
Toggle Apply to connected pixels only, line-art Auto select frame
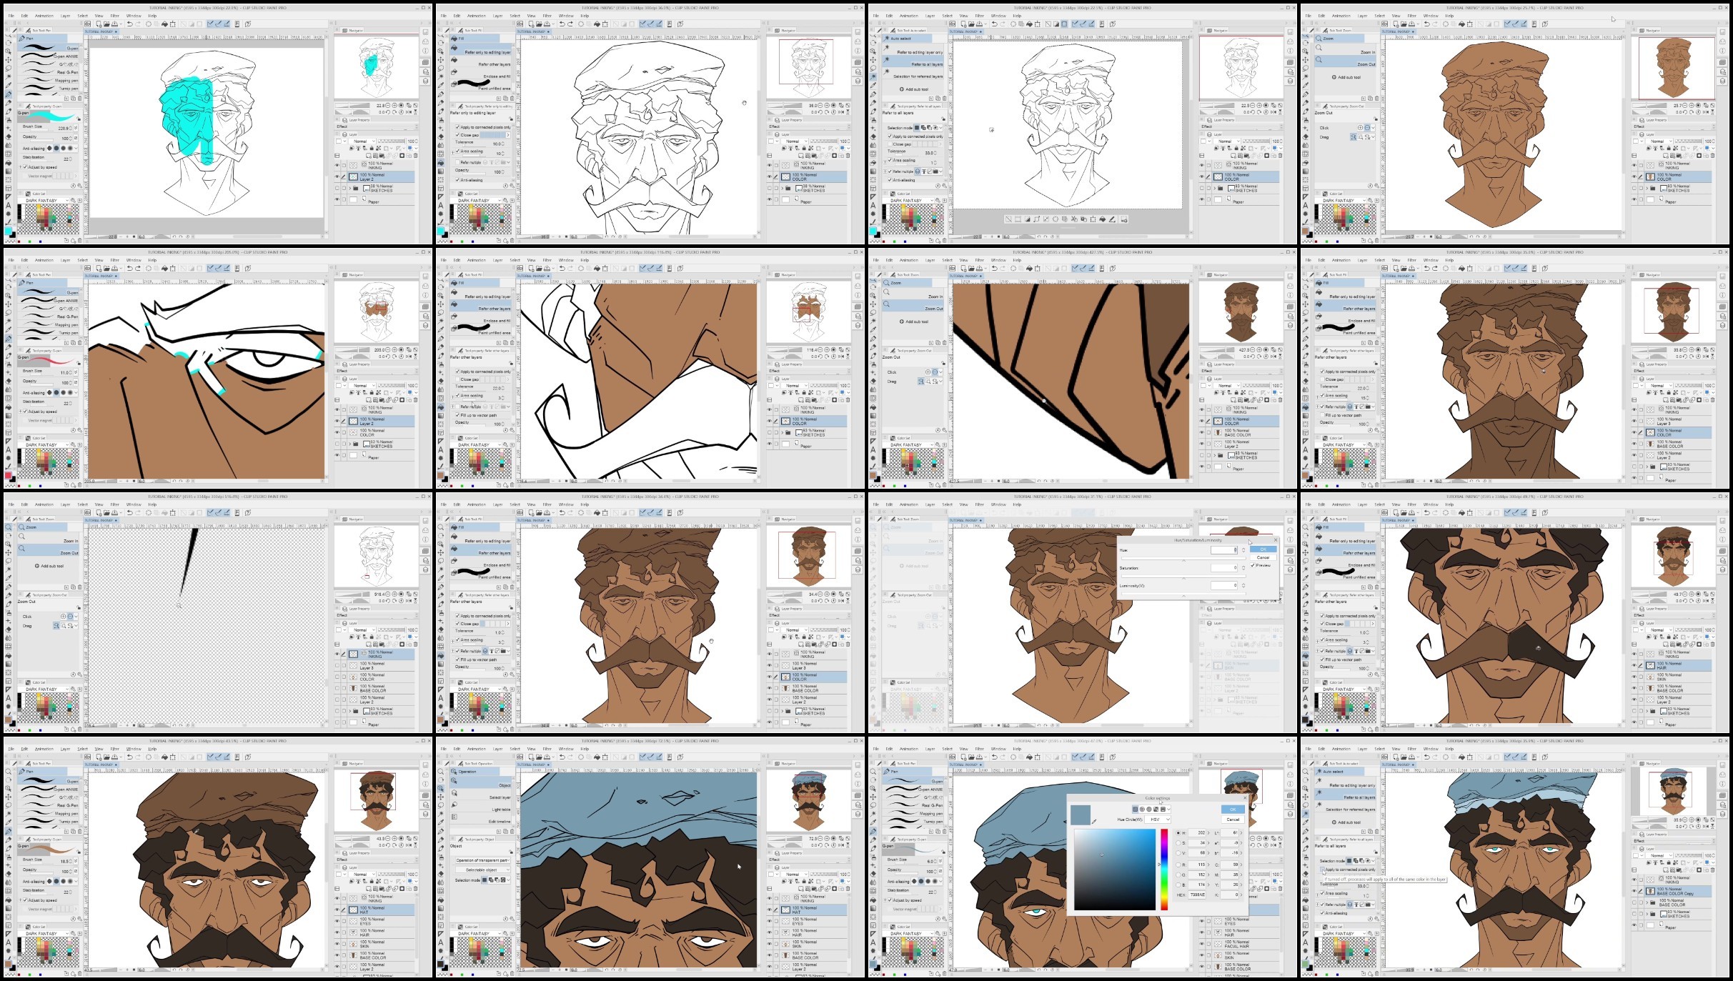click(x=890, y=136)
